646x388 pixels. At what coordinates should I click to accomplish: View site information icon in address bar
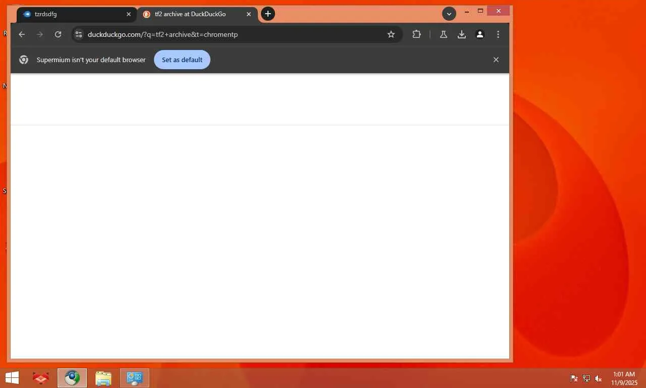tap(78, 34)
